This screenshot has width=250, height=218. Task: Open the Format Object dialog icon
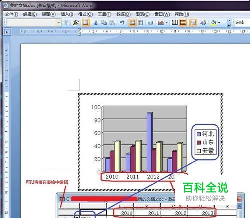point(66,22)
